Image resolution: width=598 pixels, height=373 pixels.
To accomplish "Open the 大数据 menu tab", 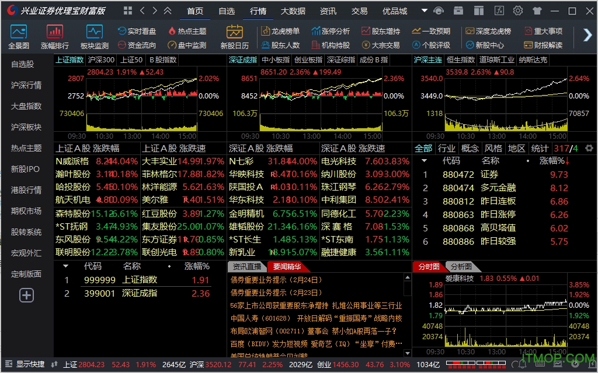I will point(293,11).
